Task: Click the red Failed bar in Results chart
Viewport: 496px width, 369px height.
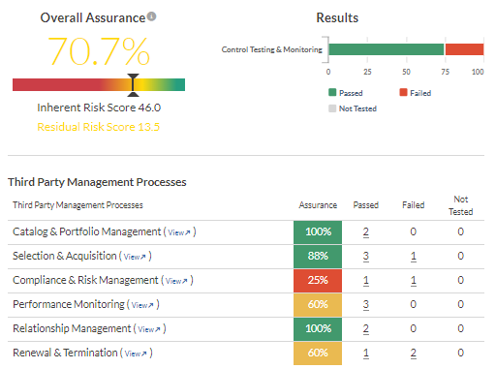Action: pyautogui.click(x=464, y=49)
